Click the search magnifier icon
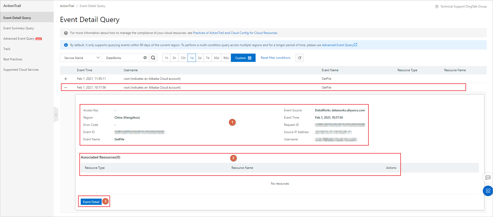The width and height of the screenshot is (493, 217). click(153, 58)
